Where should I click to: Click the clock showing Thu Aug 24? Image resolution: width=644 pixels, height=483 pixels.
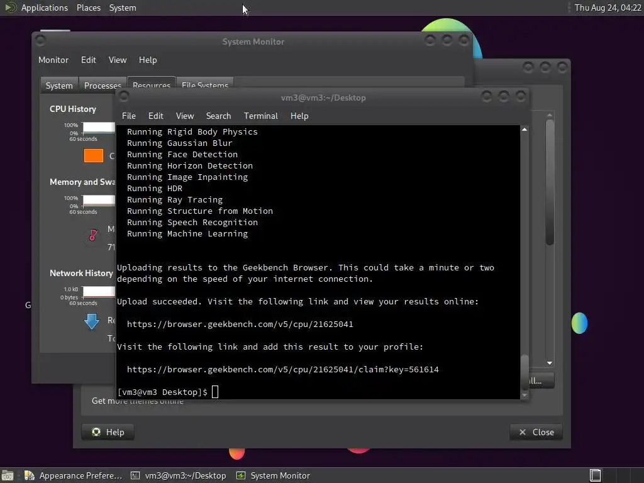[x=608, y=8]
